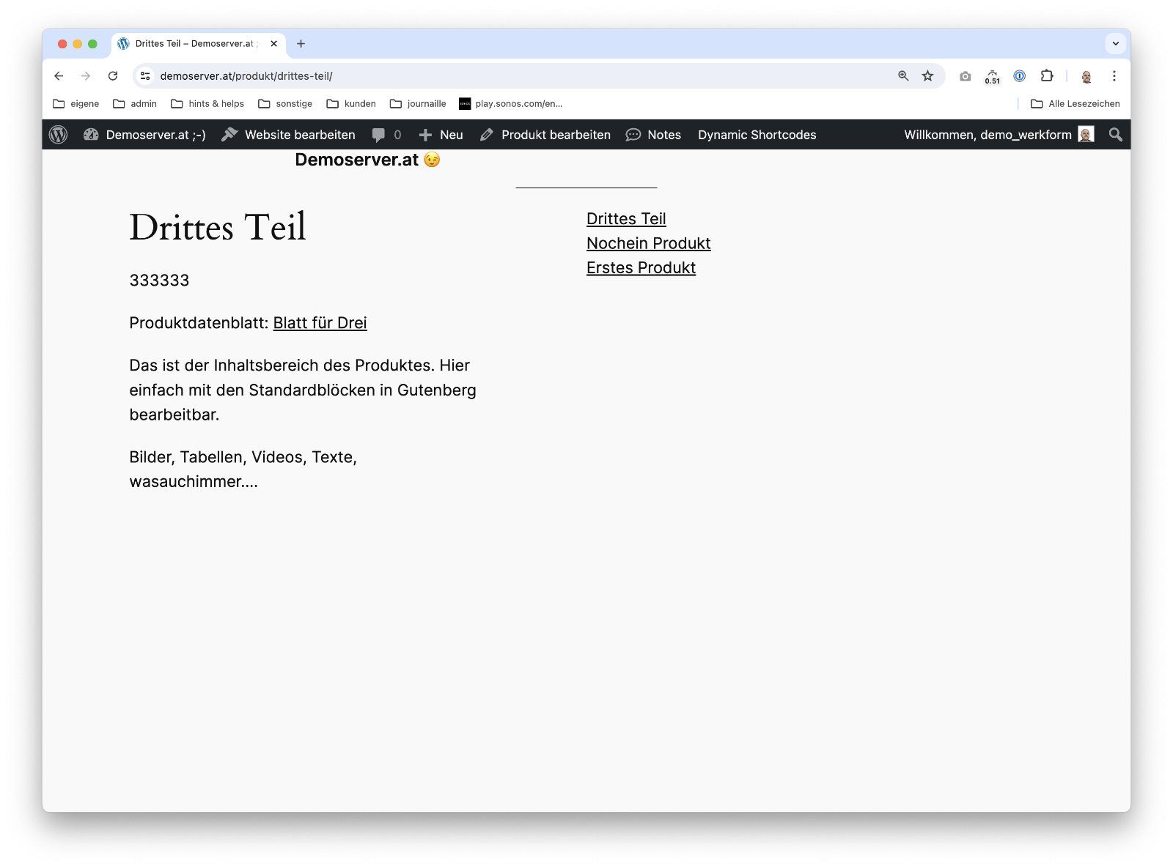Click the macOS green fullscreen window button
This screenshot has height=868, width=1173.
coord(92,44)
